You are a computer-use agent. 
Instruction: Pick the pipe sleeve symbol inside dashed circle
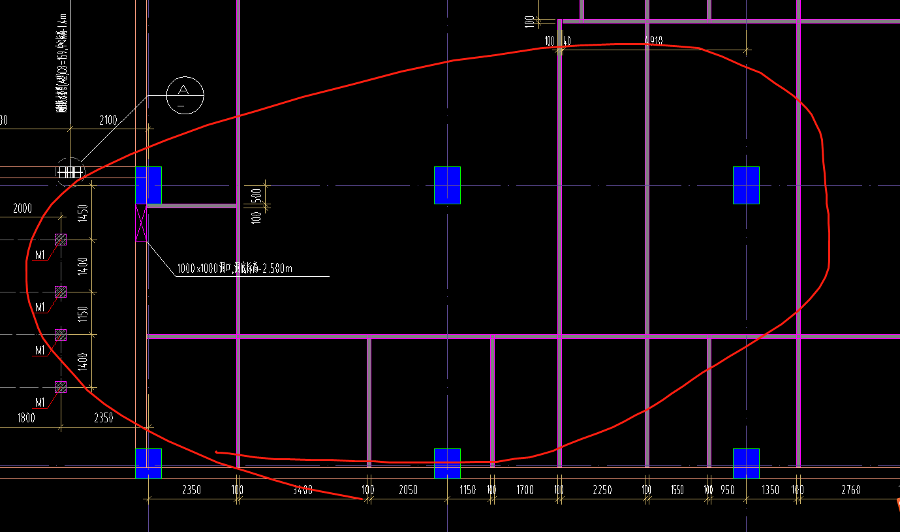pyautogui.click(x=69, y=172)
